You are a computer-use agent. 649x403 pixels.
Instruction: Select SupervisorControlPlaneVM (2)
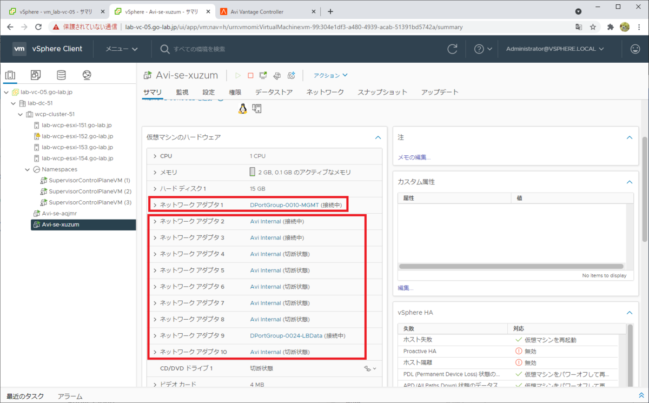tap(90, 191)
